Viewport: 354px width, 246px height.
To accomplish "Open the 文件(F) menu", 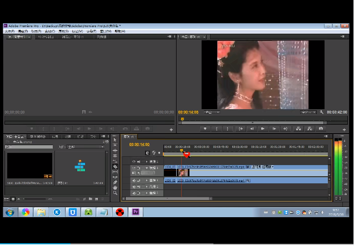I will click(x=9, y=31).
